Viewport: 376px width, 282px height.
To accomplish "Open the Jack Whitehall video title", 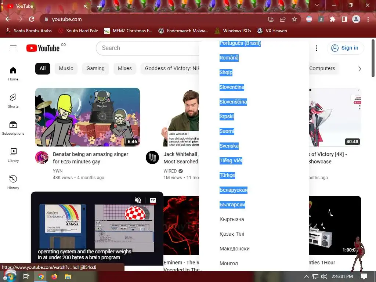I will 181,158.
